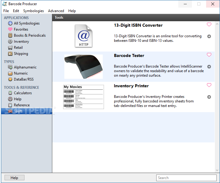
Task: Select Numeric label under Types
Action: (x=21, y=73)
